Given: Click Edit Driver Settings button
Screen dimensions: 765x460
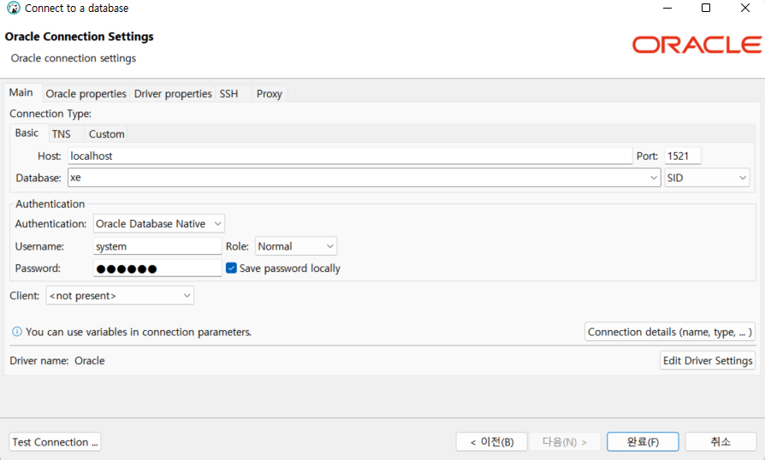Looking at the screenshot, I should point(708,361).
